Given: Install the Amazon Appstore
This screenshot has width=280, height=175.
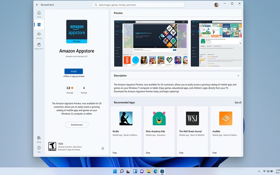Looking at the screenshot, I should [x=73, y=71].
